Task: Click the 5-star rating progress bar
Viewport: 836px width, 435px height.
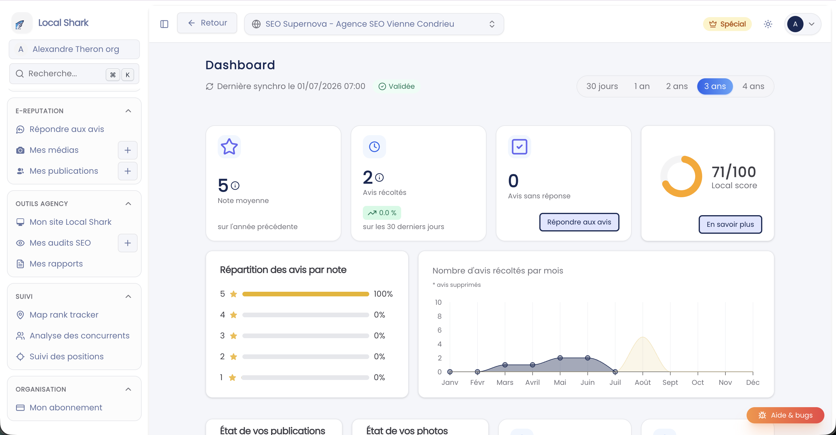Action: click(305, 294)
